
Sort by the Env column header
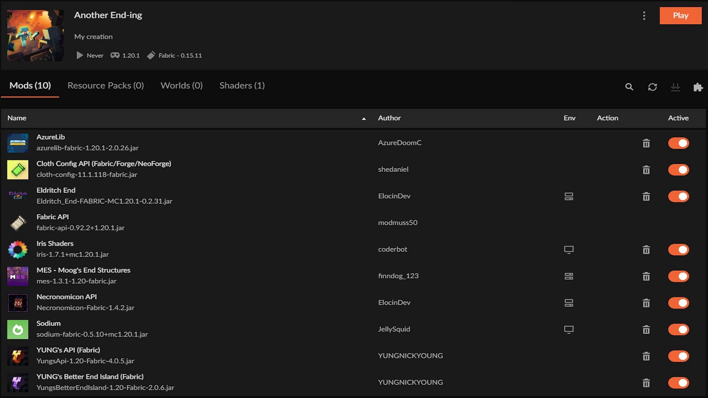[569, 118]
